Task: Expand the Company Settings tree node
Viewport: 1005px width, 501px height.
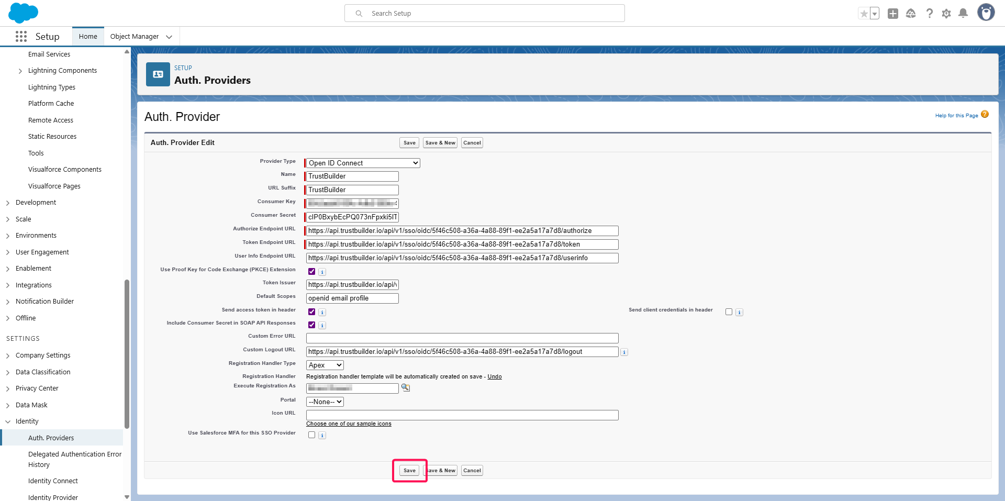Action: point(8,356)
